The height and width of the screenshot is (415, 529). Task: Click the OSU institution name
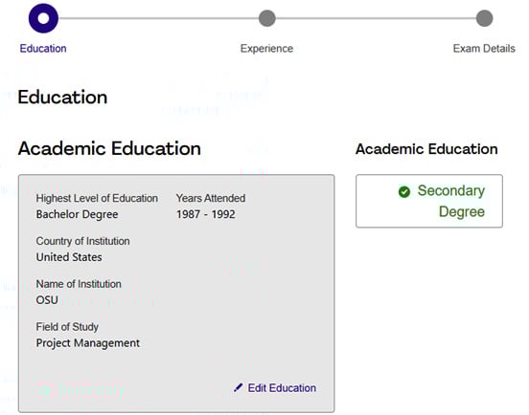click(47, 300)
